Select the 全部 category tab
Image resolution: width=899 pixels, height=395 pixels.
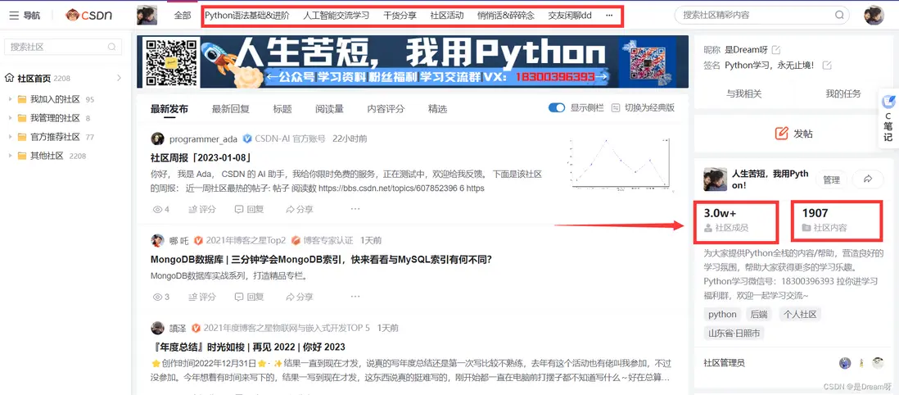183,16
